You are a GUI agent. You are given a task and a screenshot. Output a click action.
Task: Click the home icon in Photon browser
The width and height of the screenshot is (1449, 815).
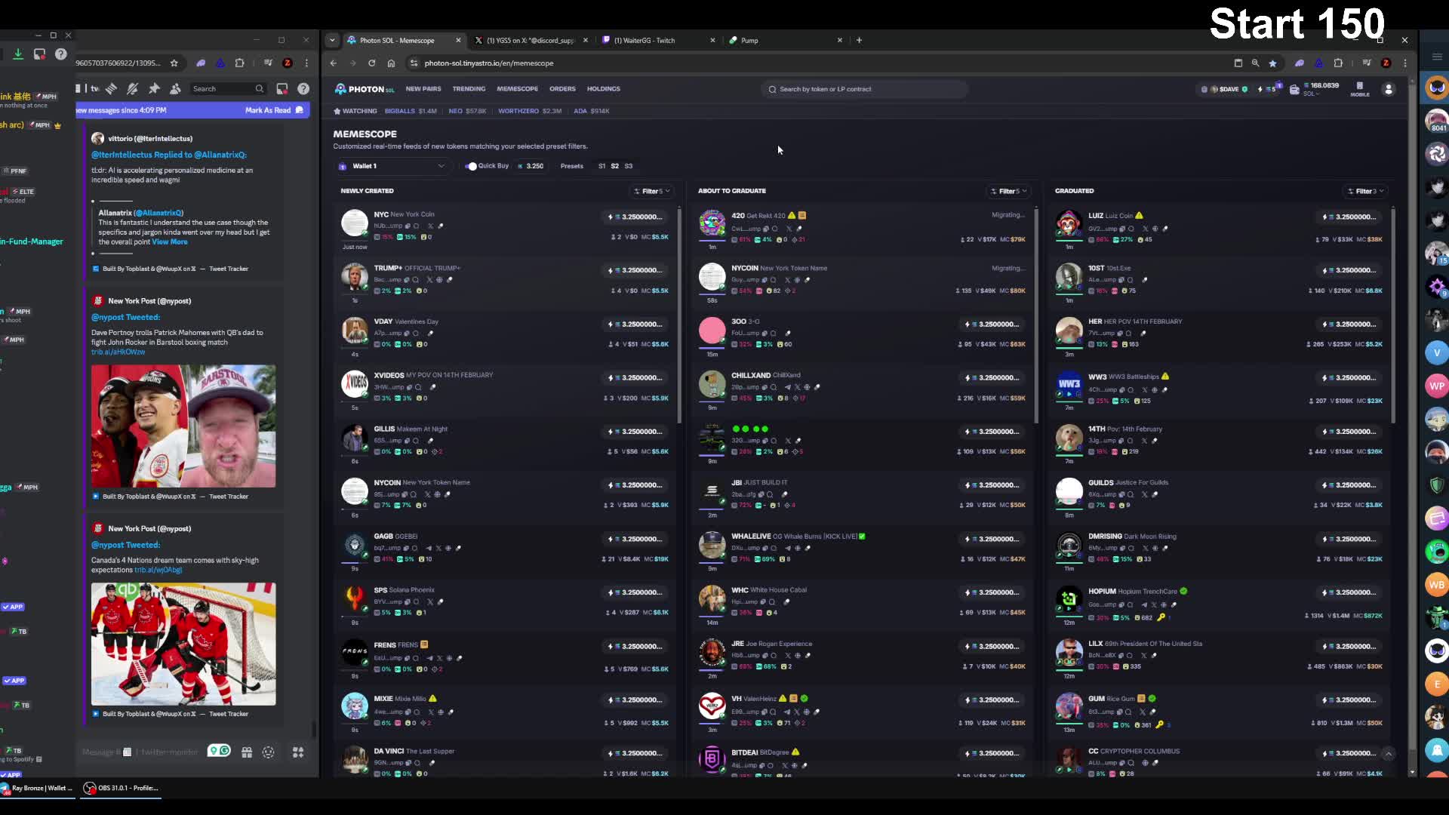point(391,63)
